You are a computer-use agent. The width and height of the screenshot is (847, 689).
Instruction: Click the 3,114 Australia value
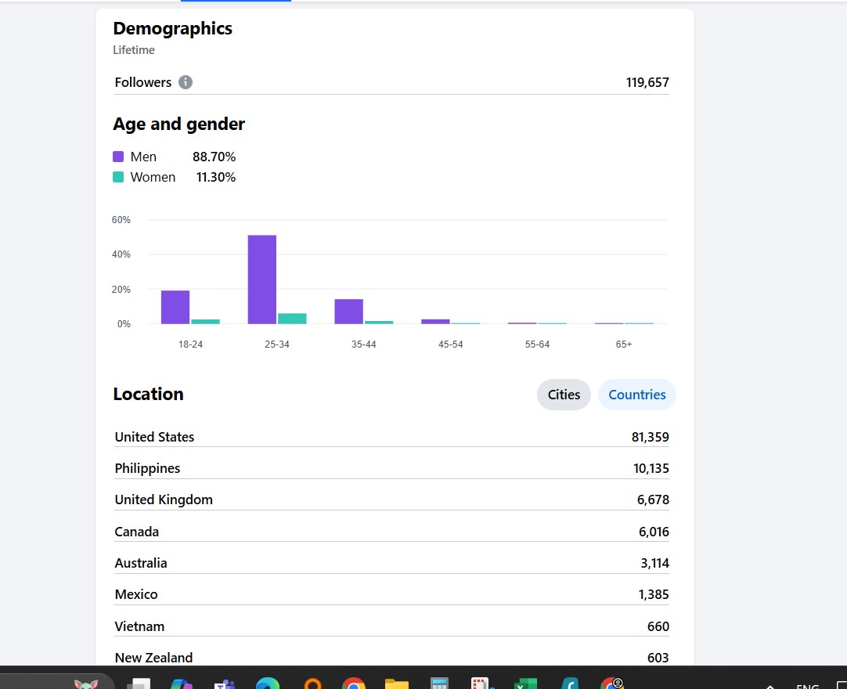[x=654, y=562]
